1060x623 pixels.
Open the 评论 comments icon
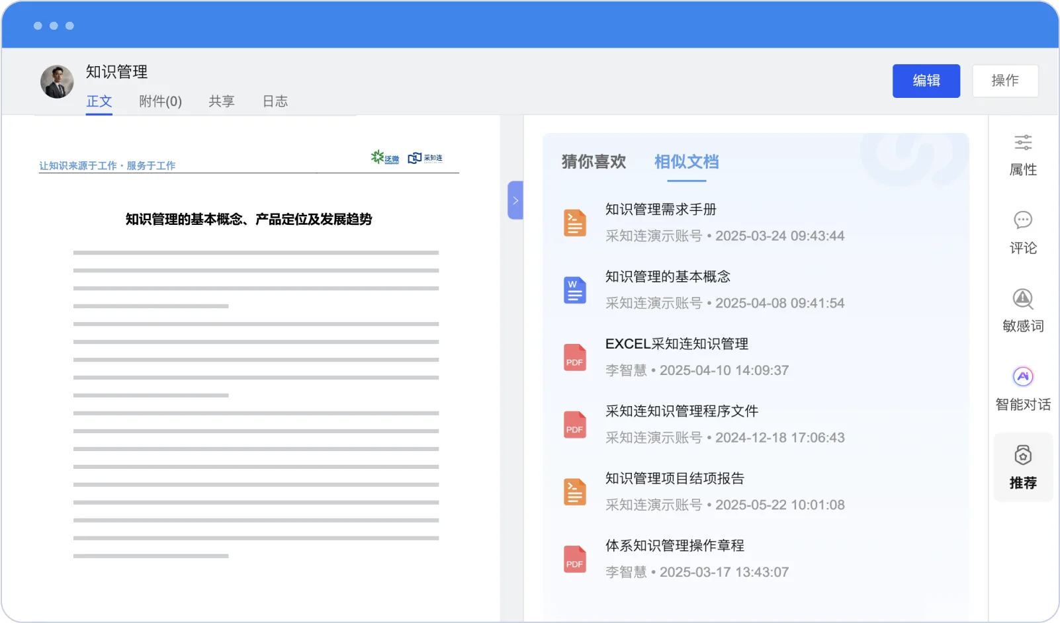click(1023, 220)
